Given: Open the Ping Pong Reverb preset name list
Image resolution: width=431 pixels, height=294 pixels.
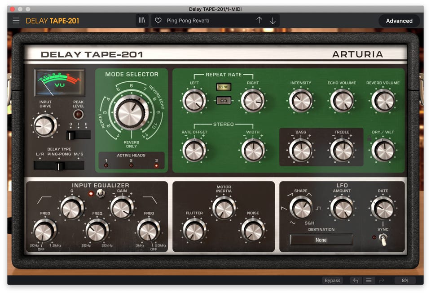Looking at the screenshot, I should [207, 21].
